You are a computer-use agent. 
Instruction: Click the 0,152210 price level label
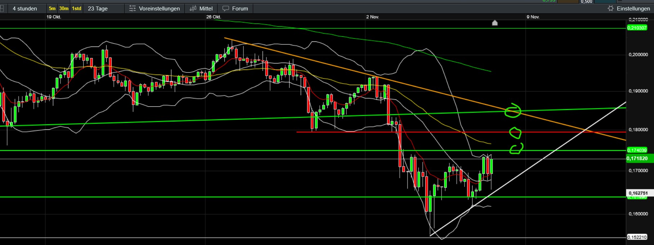[637, 237]
